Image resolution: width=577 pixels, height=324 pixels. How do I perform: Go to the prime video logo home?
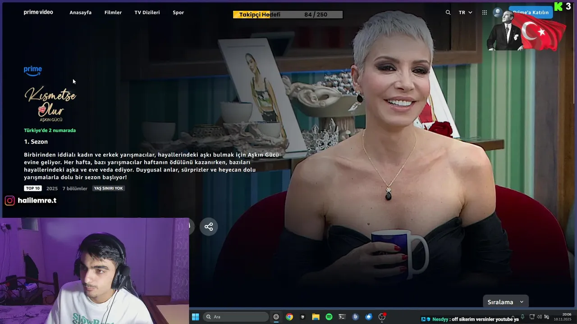pyautogui.click(x=38, y=12)
